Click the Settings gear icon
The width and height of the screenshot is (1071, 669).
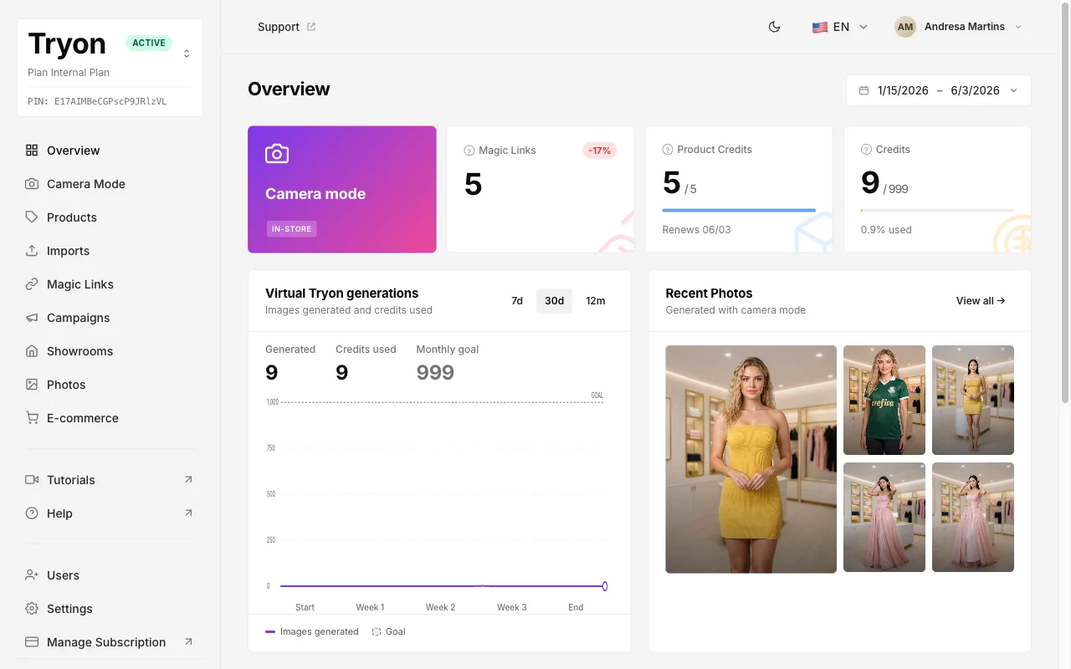(32, 609)
